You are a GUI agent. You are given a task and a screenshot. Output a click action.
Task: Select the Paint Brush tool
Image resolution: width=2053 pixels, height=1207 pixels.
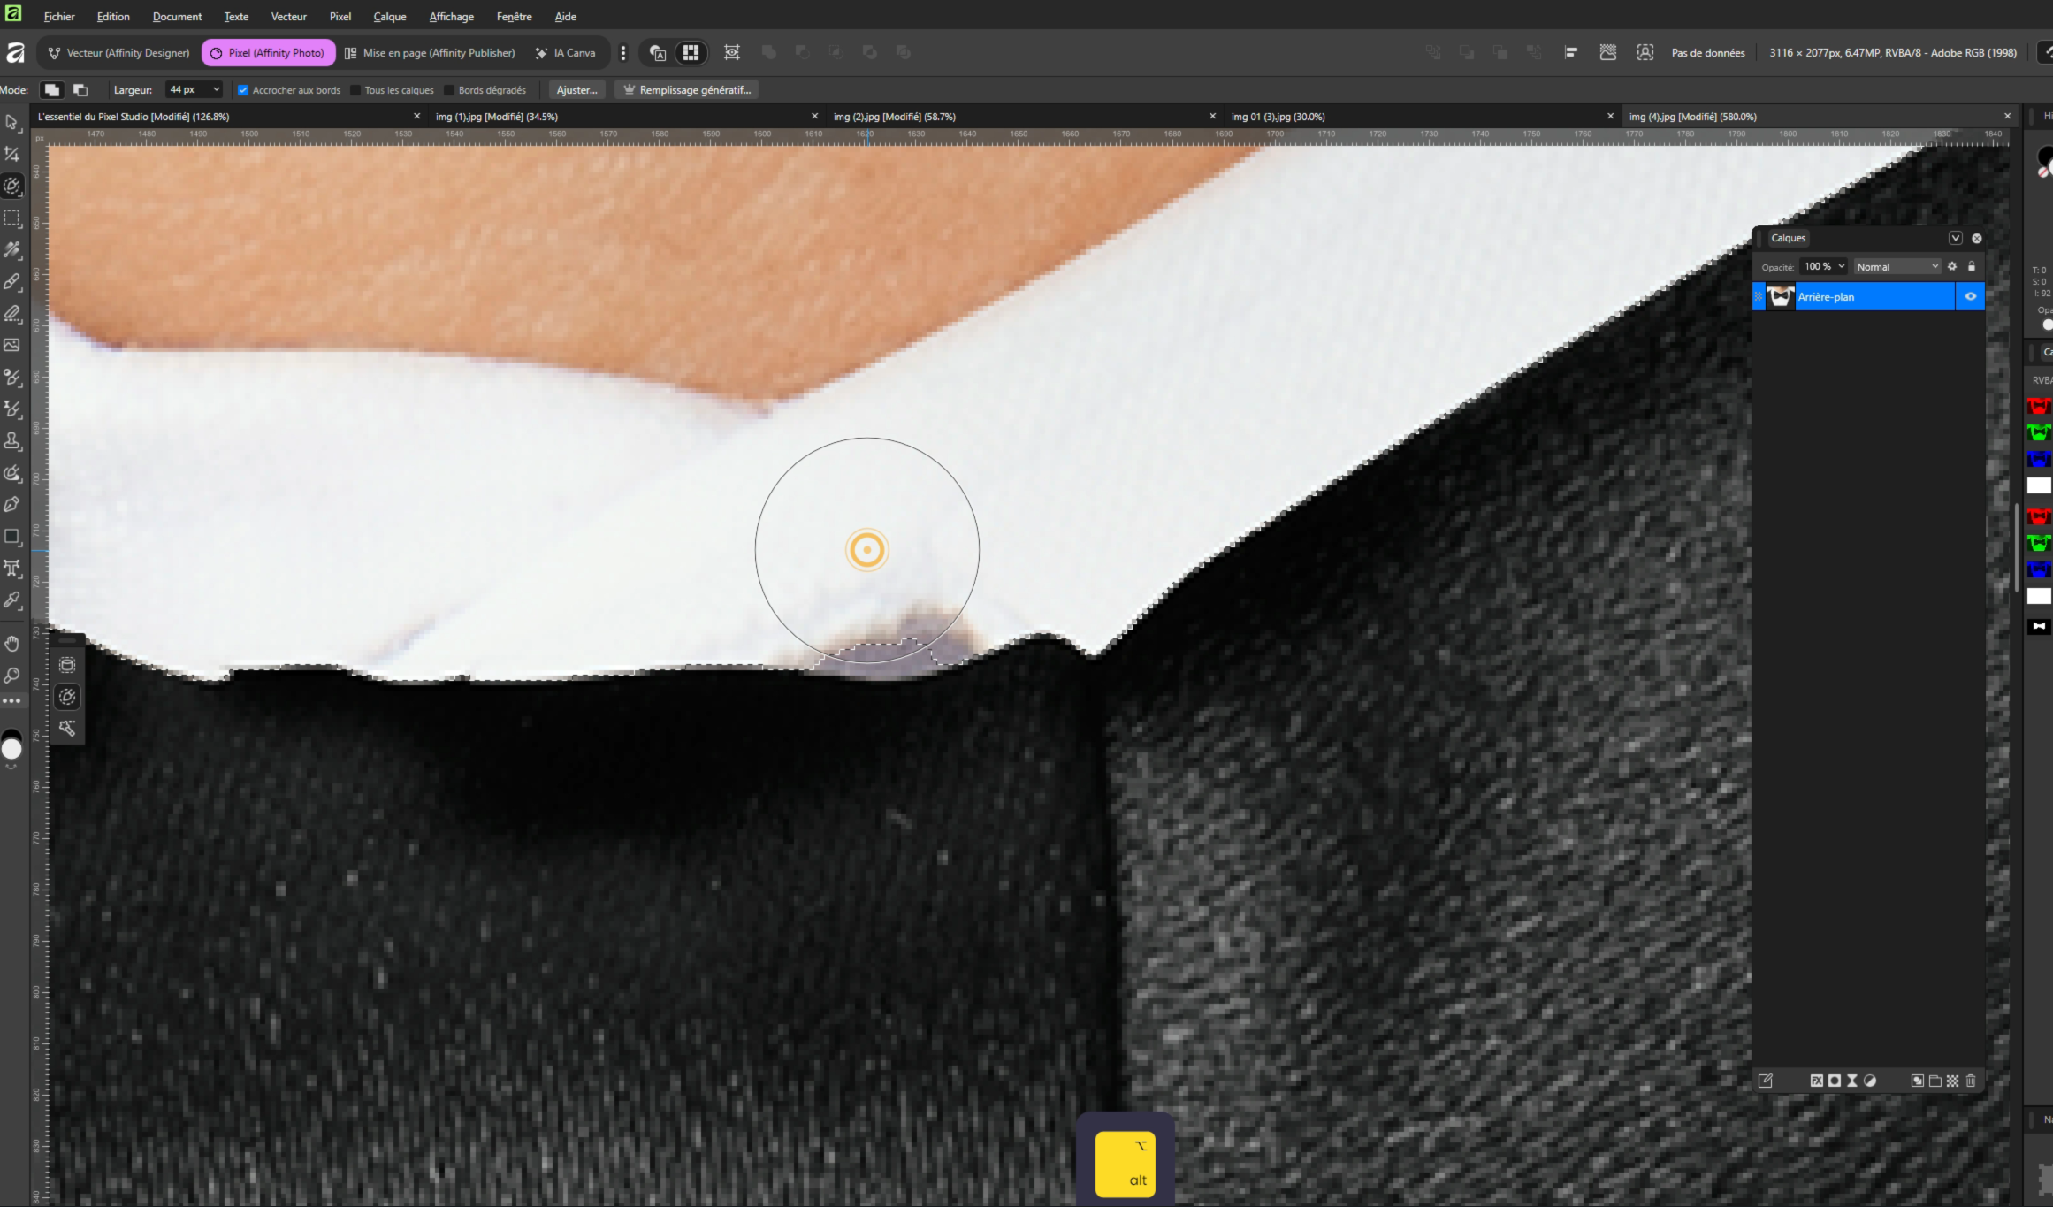tap(12, 282)
